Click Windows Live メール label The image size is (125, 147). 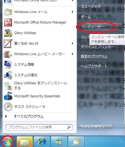31,12
